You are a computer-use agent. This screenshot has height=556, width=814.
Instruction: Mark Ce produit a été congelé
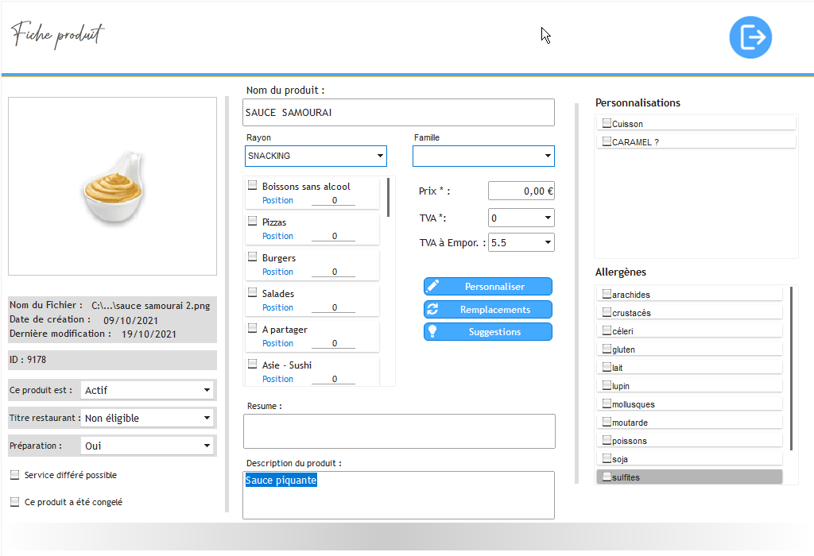(14, 502)
